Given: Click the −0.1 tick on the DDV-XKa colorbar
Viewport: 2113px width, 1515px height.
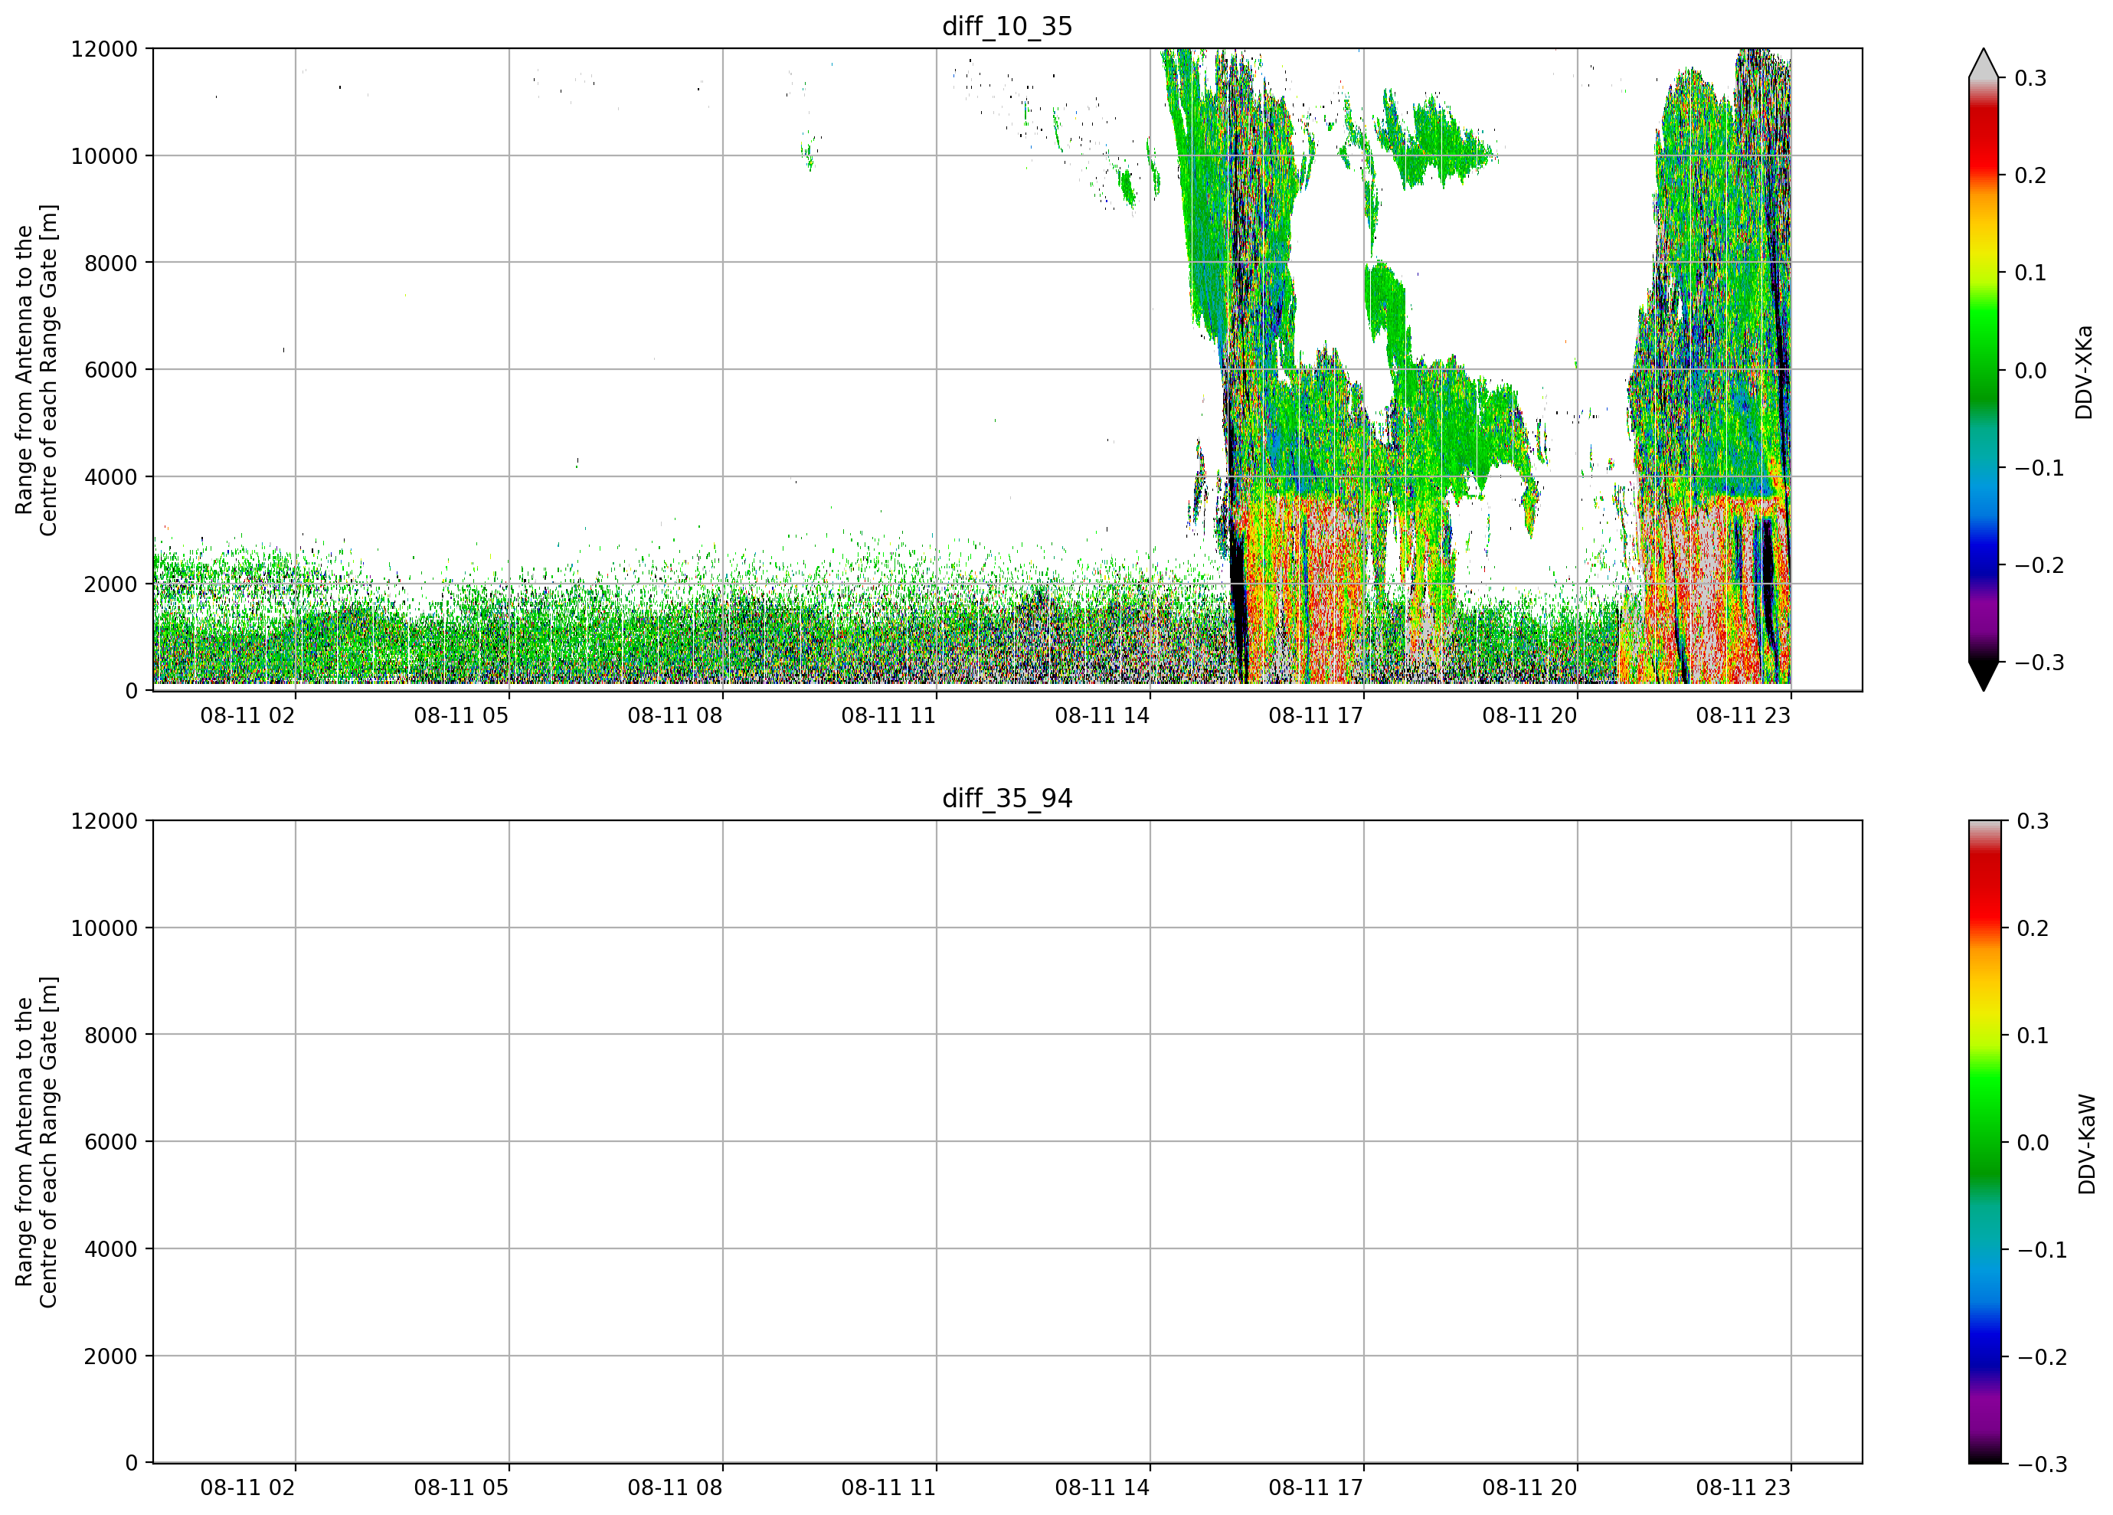Looking at the screenshot, I should click(2039, 468).
